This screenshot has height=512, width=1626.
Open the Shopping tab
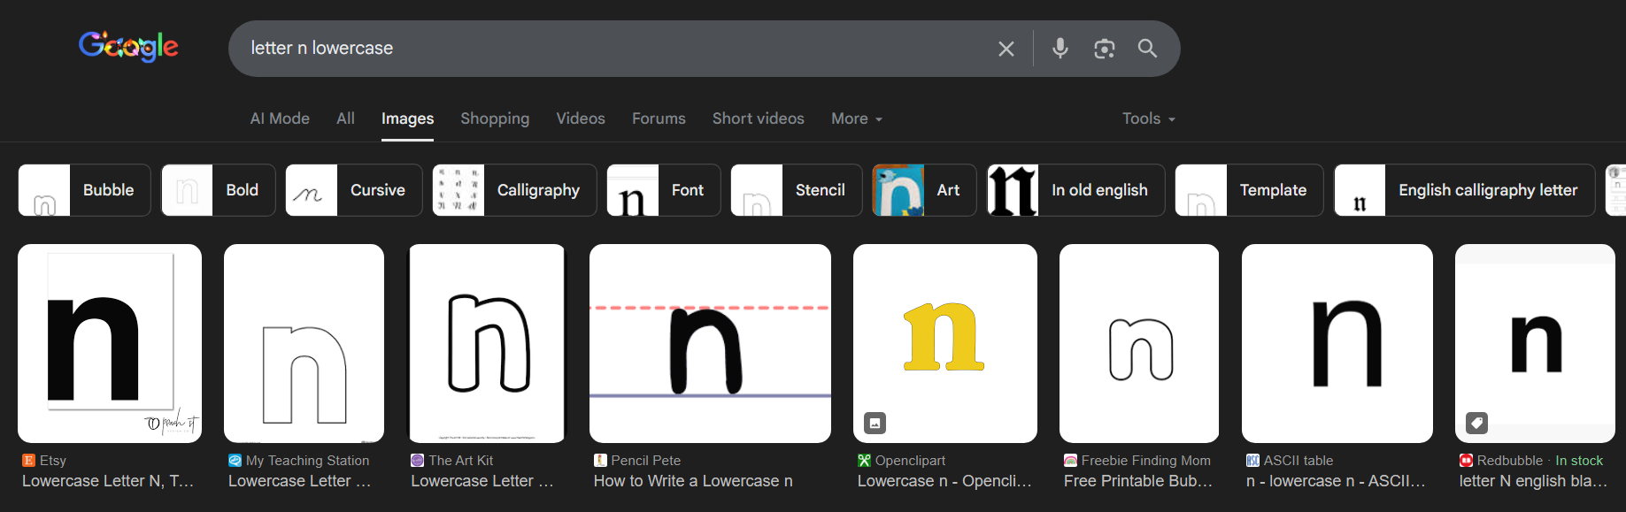(495, 118)
